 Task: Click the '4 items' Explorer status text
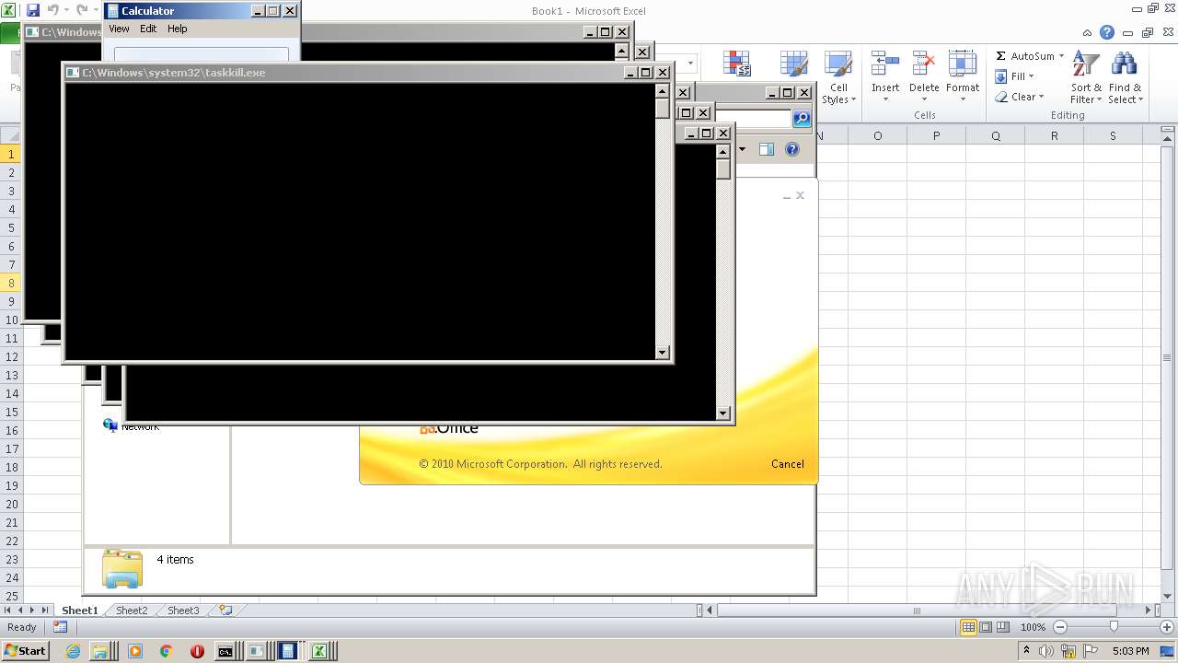click(175, 559)
